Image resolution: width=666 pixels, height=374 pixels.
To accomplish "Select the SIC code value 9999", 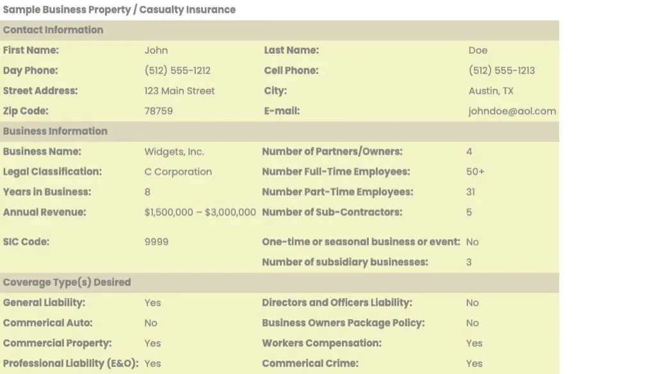I will [156, 242].
